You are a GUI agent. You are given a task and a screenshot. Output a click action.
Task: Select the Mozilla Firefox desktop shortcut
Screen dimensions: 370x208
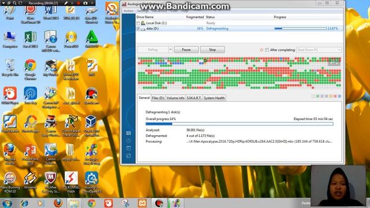[10, 154]
